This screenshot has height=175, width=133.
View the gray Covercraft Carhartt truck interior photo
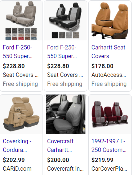pyautogui.click(x=66, y=114)
